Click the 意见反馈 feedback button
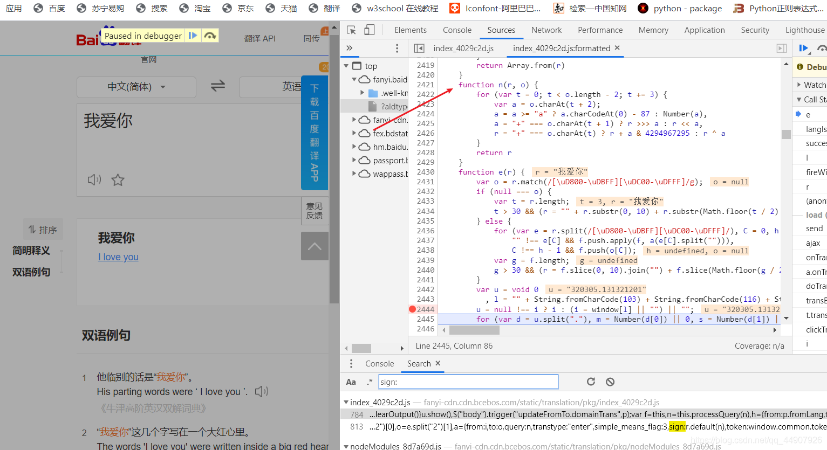The width and height of the screenshot is (827, 450). coord(315,211)
